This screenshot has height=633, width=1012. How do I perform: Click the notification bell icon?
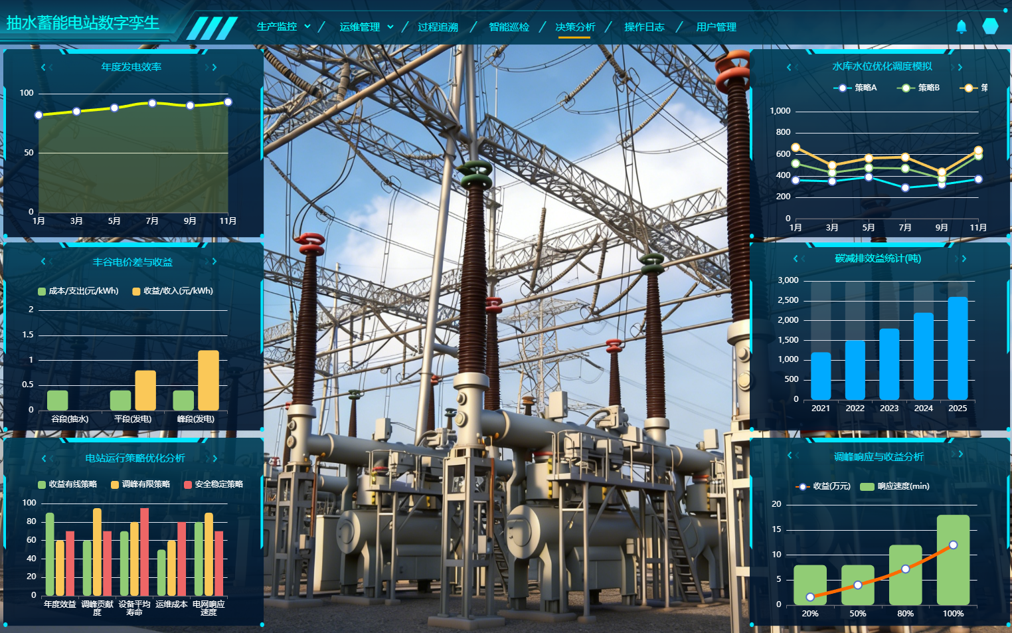pyautogui.click(x=961, y=27)
